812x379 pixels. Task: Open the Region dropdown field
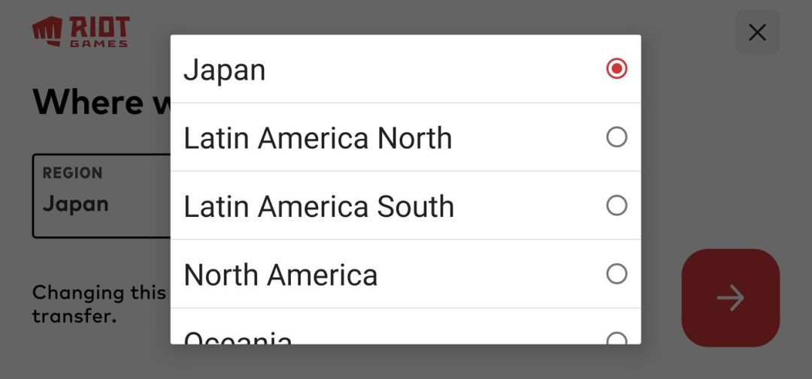[x=101, y=195]
